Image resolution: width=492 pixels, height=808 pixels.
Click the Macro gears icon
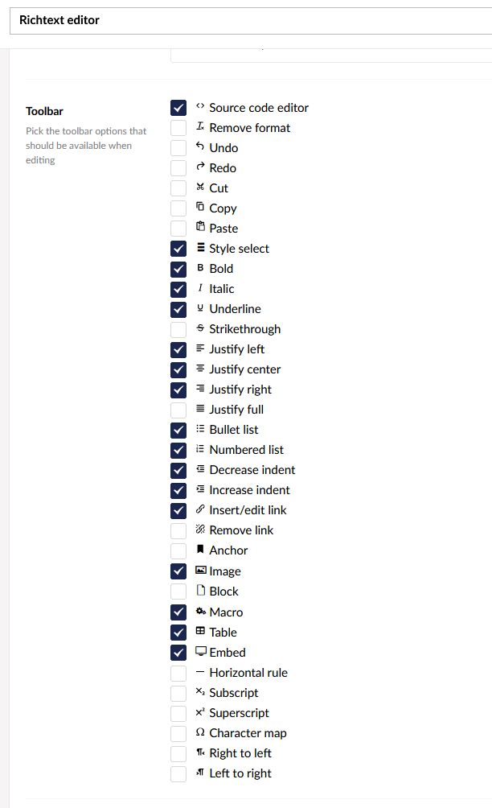[201, 611]
